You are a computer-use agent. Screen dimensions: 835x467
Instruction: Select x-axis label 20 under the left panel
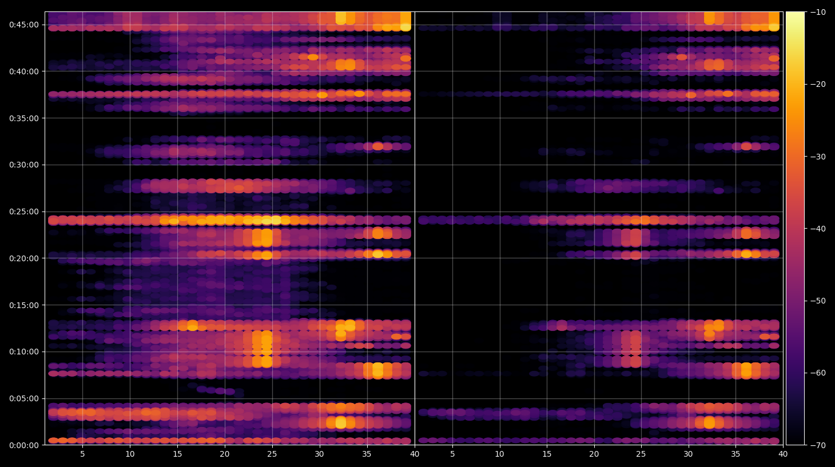(225, 454)
